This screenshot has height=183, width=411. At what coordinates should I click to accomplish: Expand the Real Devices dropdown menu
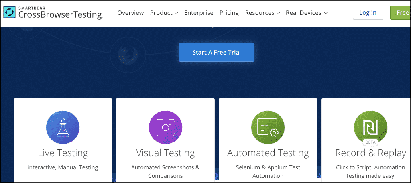[x=307, y=13]
